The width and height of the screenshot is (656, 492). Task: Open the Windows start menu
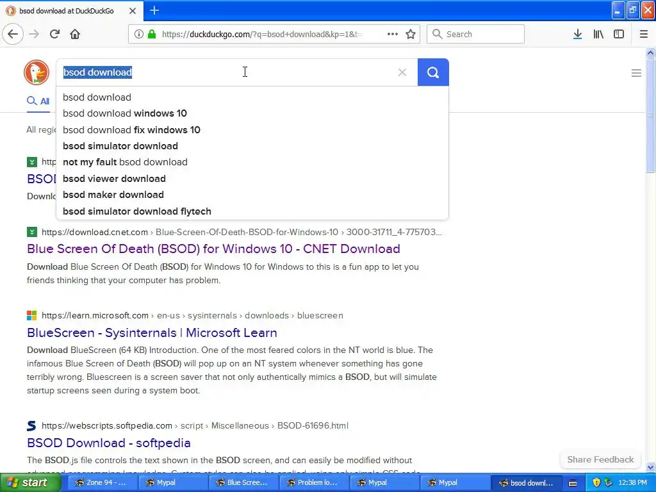coord(31,483)
